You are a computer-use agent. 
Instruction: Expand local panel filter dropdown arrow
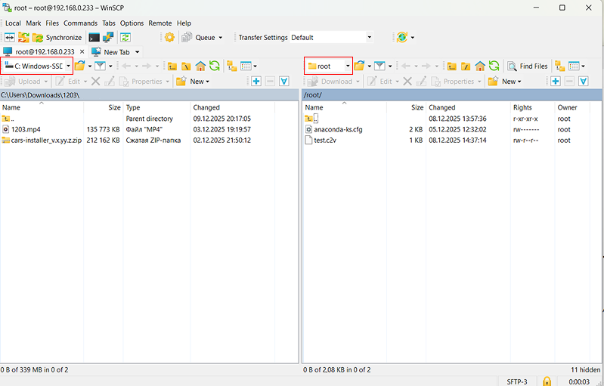110,66
